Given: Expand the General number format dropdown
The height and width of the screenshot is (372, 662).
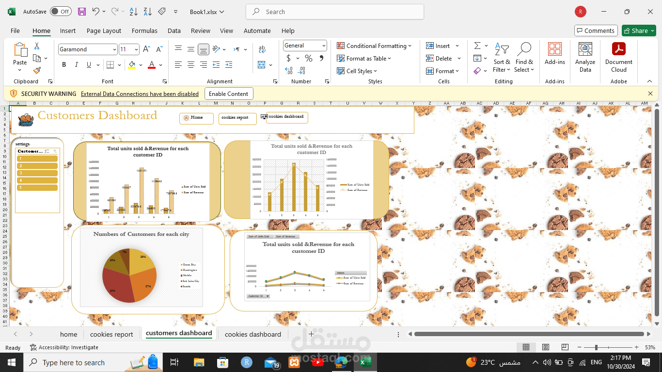Looking at the screenshot, I should coord(324,46).
